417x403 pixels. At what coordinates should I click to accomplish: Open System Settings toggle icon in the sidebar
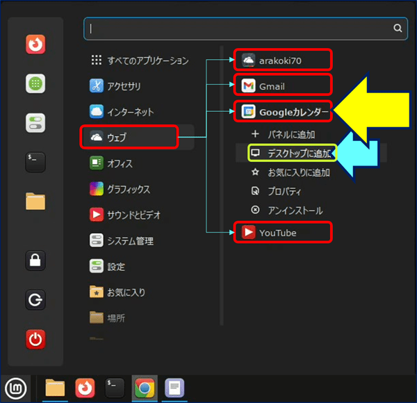click(35, 123)
